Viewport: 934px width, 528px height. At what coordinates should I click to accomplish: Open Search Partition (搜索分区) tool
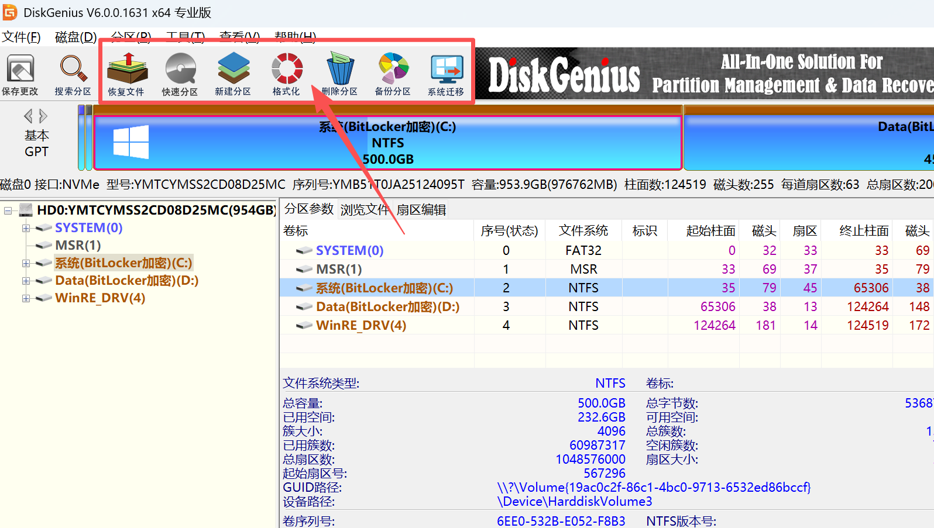click(x=73, y=75)
